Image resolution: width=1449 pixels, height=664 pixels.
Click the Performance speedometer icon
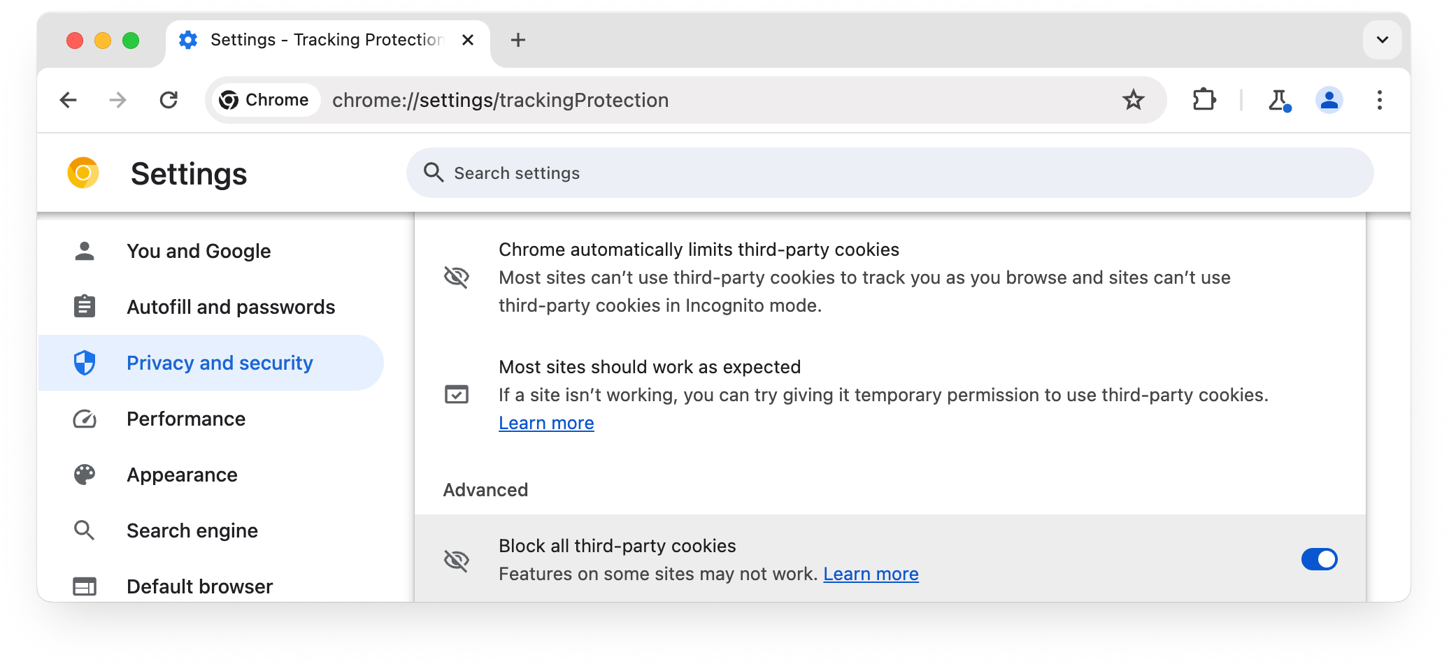coord(85,418)
